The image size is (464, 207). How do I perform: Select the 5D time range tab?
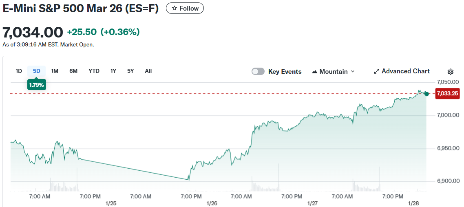[37, 71]
